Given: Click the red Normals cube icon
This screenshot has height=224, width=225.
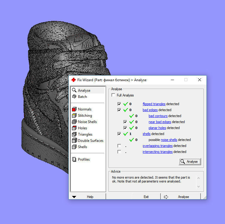Looking at the screenshot, I should (x=74, y=109).
